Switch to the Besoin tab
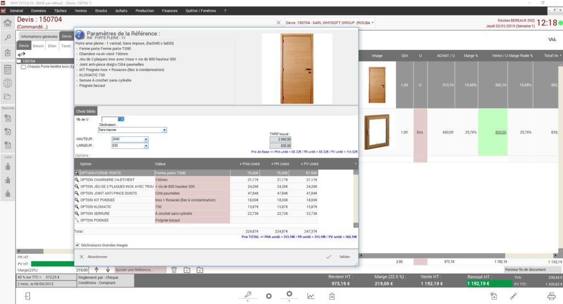The width and height of the screenshot is (563, 304). pyautogui.click(x=38, y=46)
